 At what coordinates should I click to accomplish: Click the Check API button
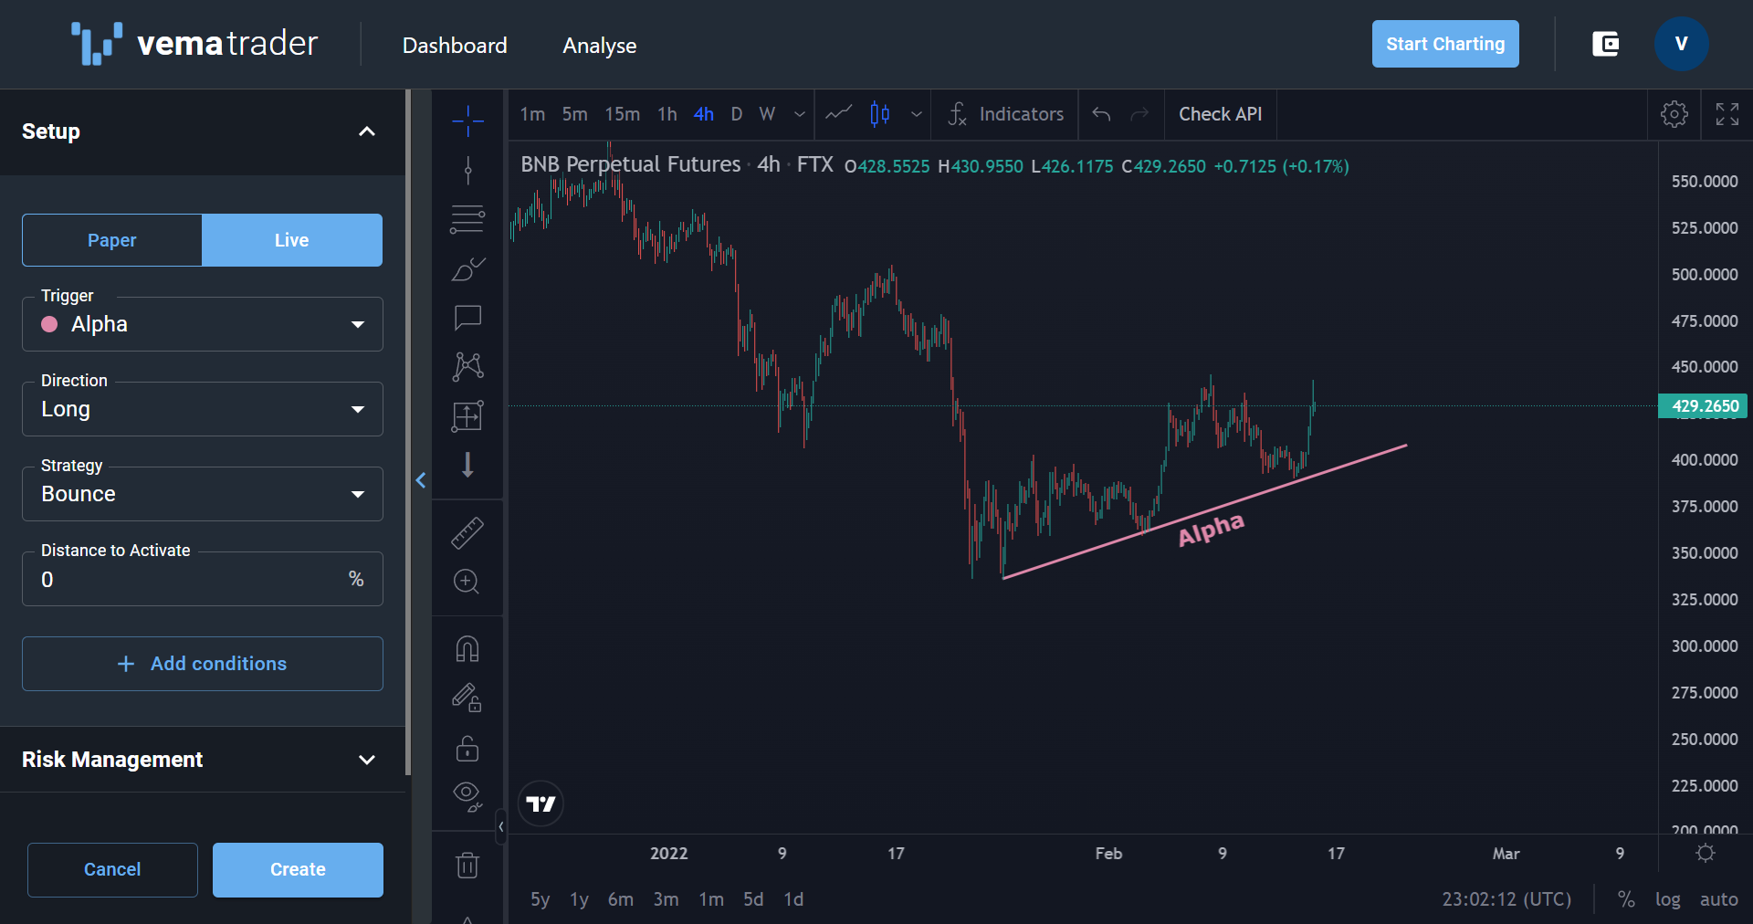tap(1221, 114)
